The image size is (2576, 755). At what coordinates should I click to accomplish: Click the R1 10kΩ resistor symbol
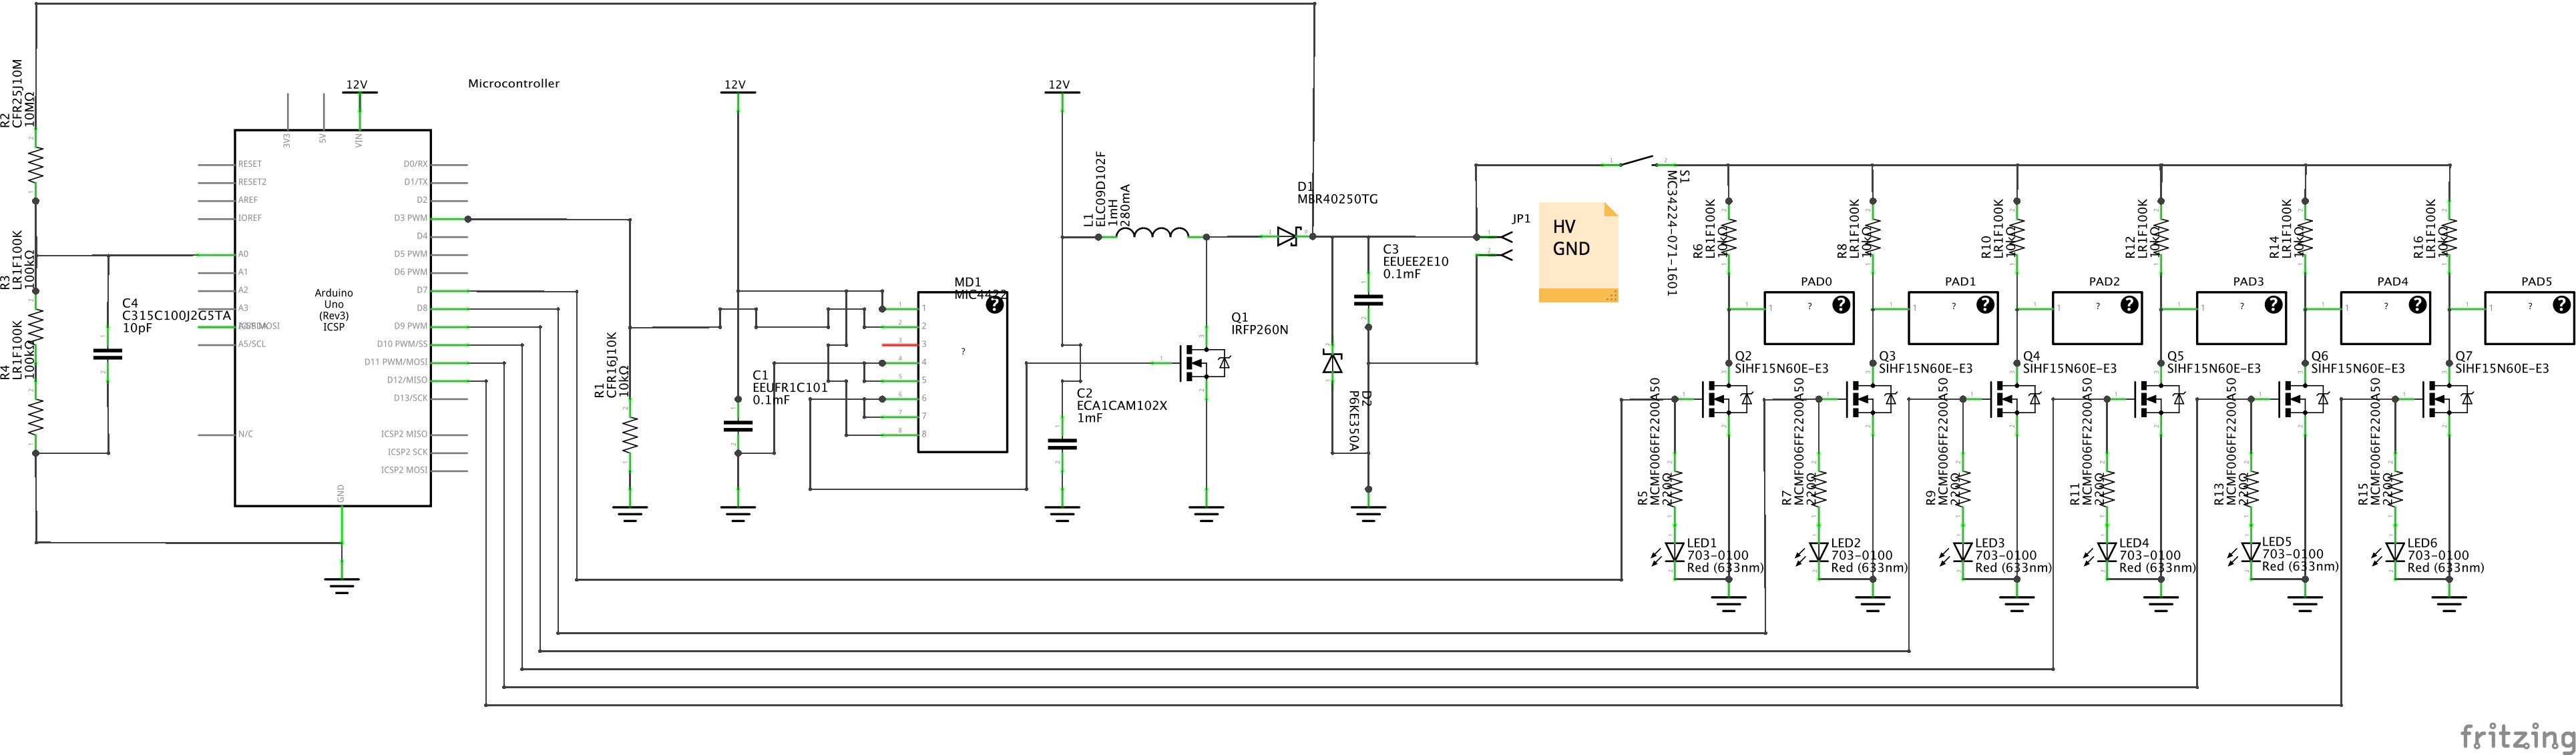pos(630,434)
